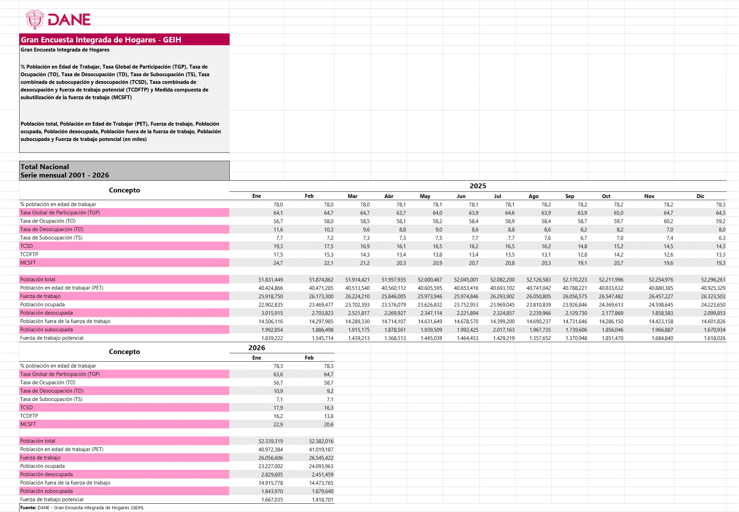
Task: Click the first Concepto header cell
Action: [x=124, y=190]
